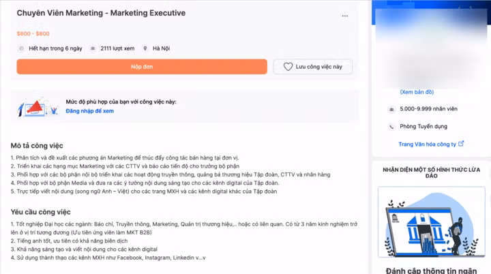
Task: Click the phone icon beside Phòng Tuyển dụng
Action: pos(391,127)
